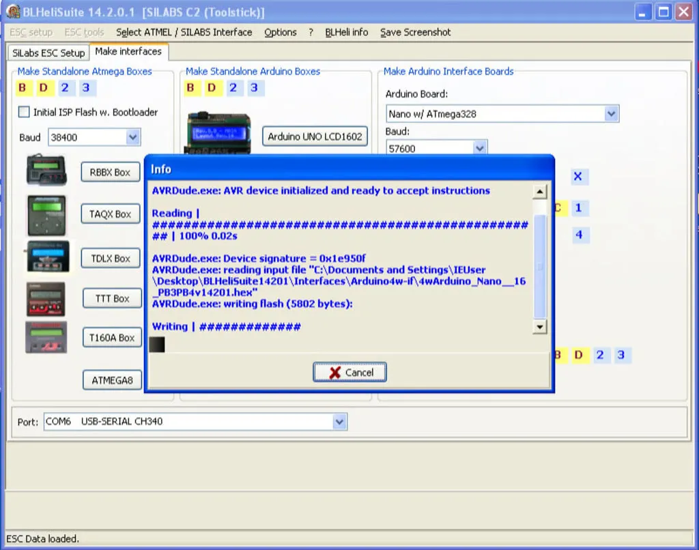Click the flashing progress bar indicator
Image resolution: width=699 pixels, height=550 pixels.
(x=157, y=345)
